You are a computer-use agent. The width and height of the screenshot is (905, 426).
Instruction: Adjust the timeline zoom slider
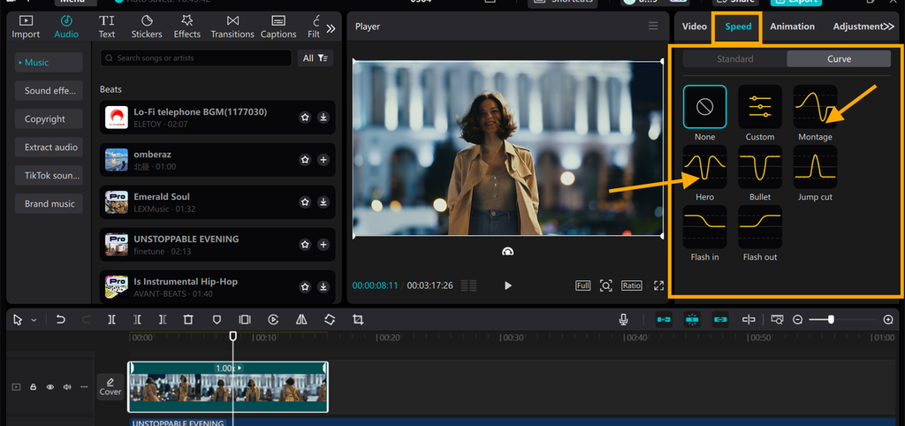click(x=831, y=320)
